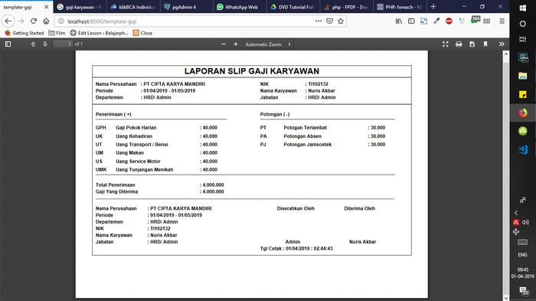Select the Total Penerimaan value 4.000.000
The image size is (536, 301).
tap(213, 185)
